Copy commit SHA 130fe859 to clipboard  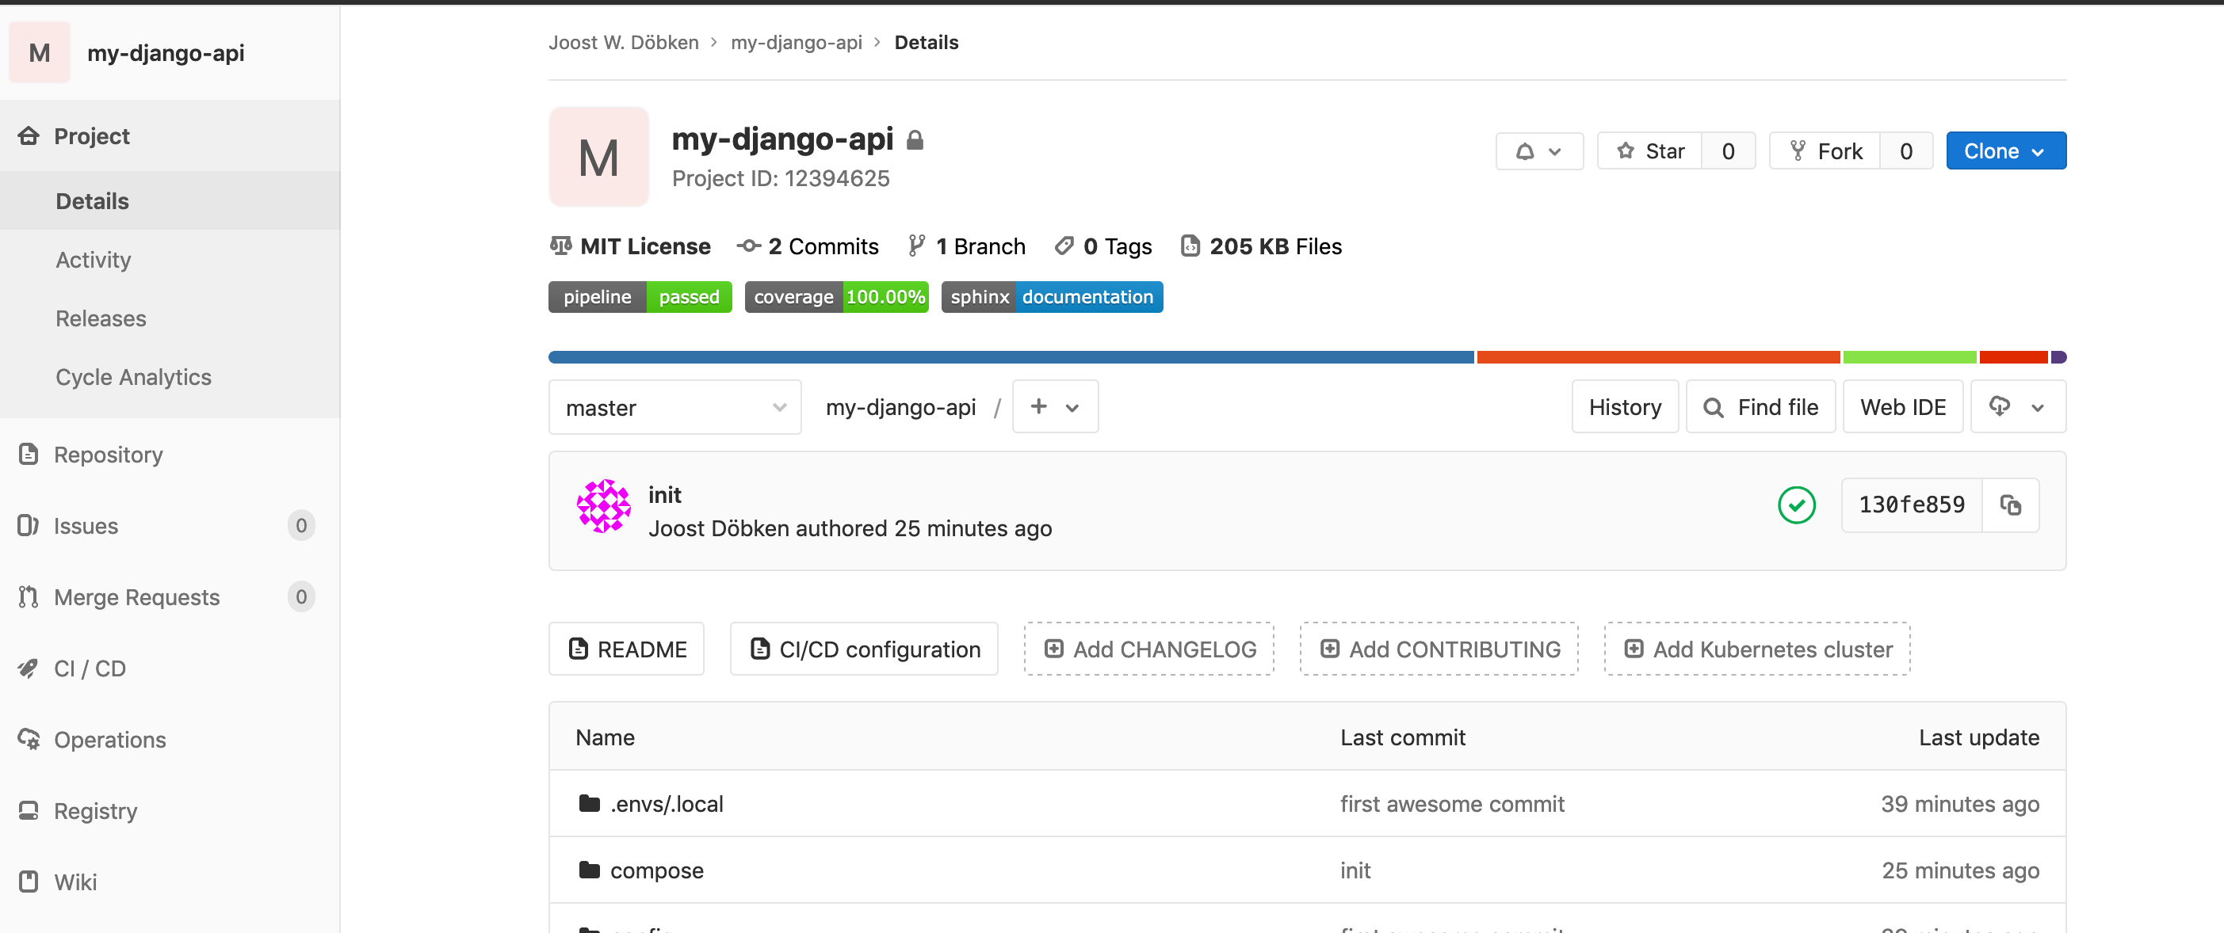(2010, 505)
